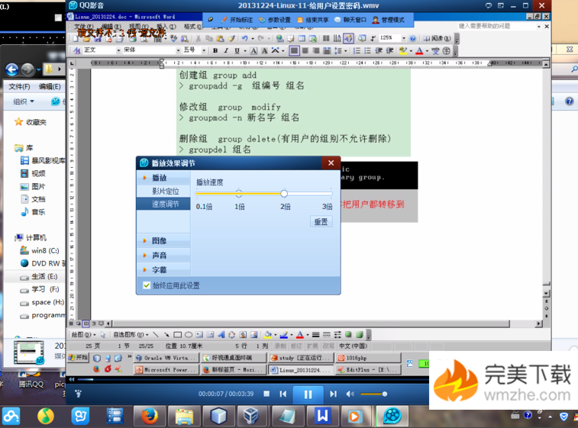
Task: Click 参数设置 in sharing toolbar
Action: point(275,20)
